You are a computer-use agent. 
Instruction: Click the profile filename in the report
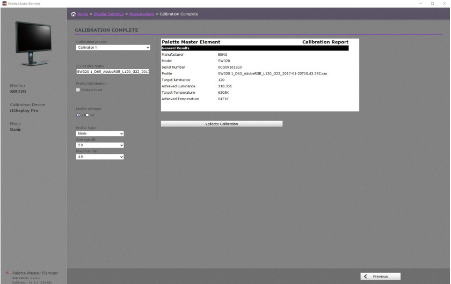[x=272, y=73]
